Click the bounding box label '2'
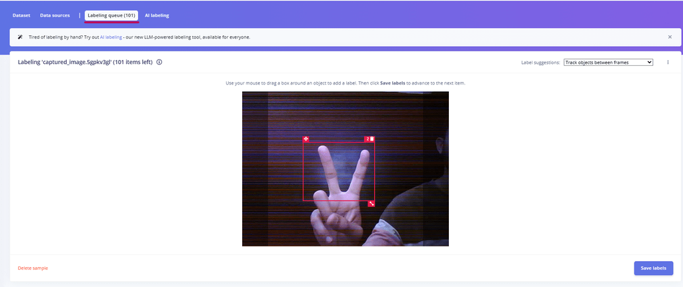This screenshot has width=683, height=287. pyautogui.click(x=368, y=139)
